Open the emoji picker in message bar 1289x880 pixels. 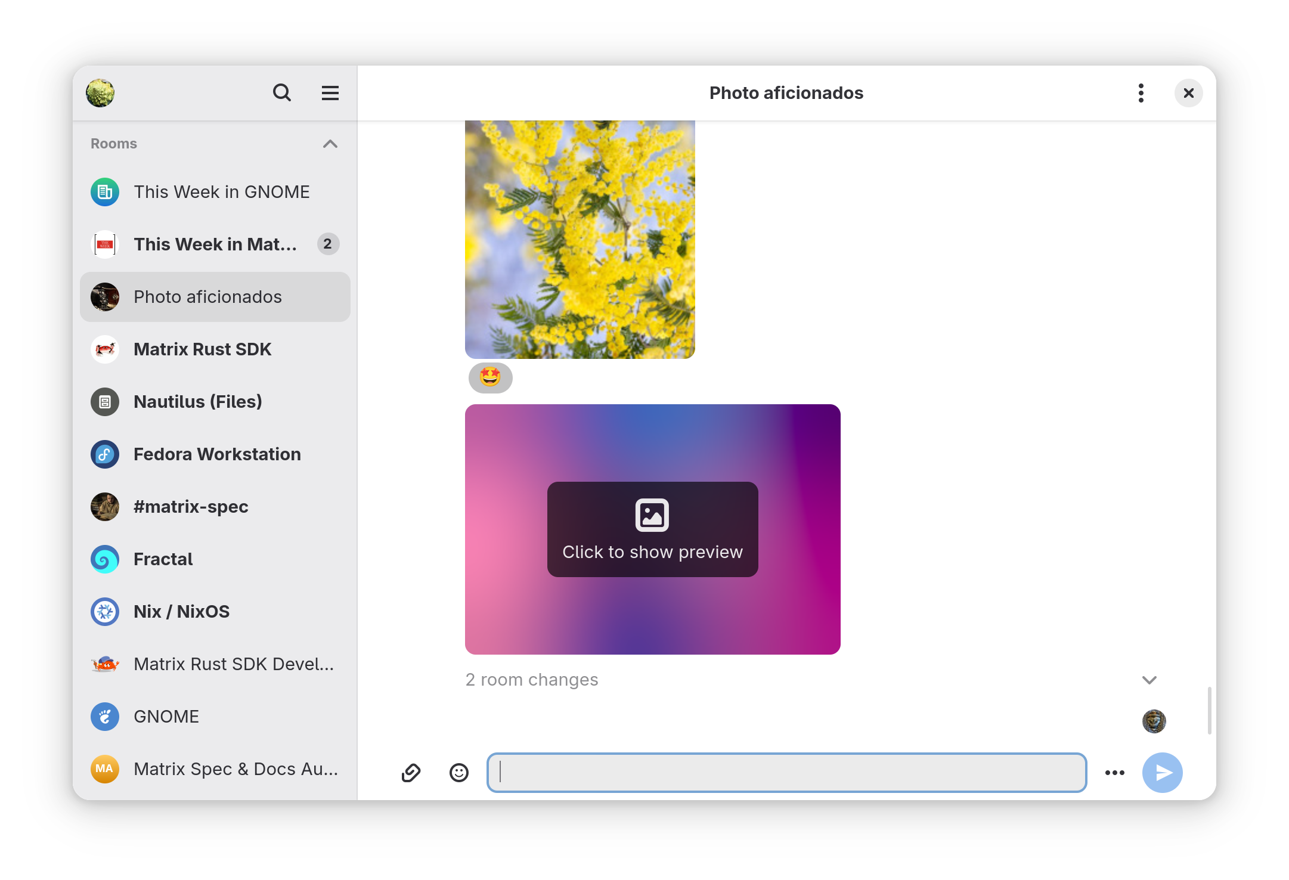pos(458,773)
